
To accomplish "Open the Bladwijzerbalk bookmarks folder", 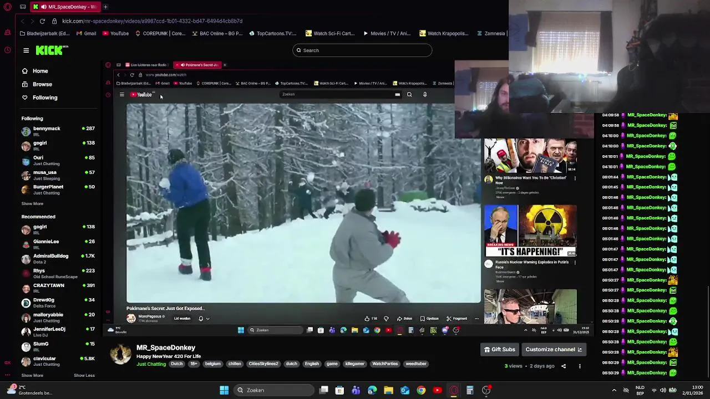I will 44,33.
